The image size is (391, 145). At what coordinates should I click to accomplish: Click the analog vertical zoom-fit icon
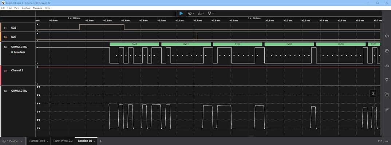pos(373,94)
